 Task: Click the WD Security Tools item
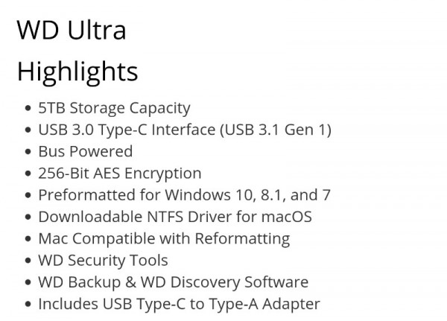(x=104, y=261)
